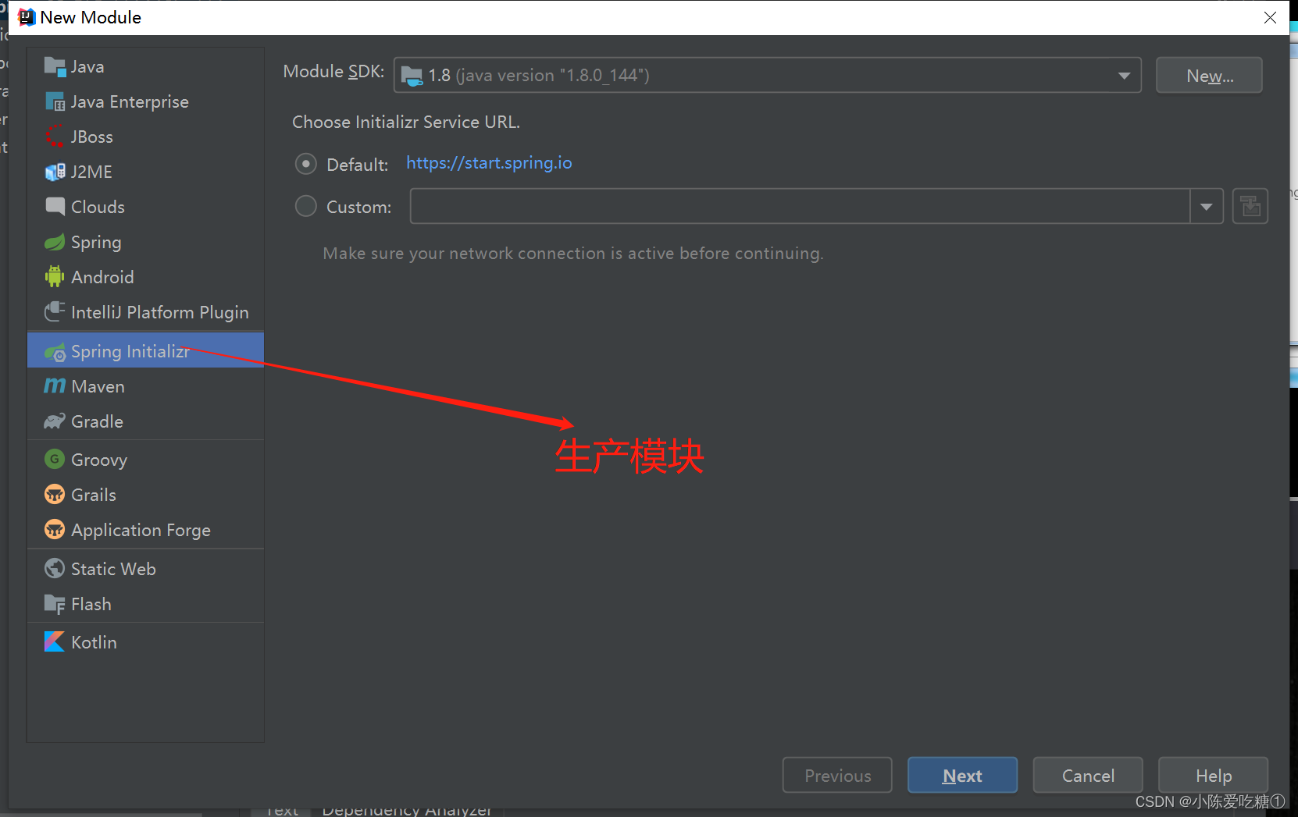The image size is (1298, 817).
Task: Choose Spring module type
Action: (145, 242)
